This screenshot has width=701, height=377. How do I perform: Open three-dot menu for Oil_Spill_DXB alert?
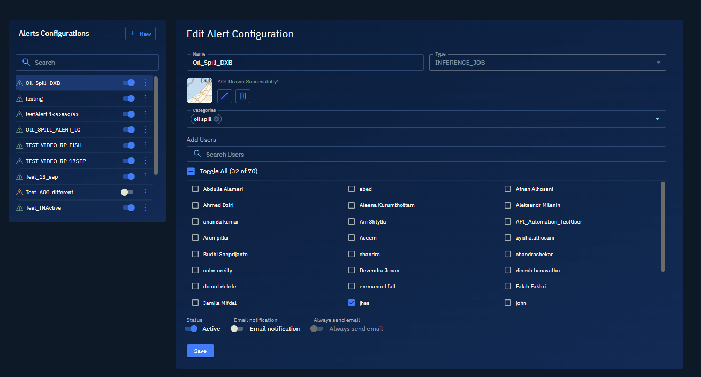pyautogui.click(x=145, y=83)
